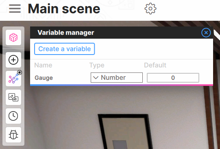This screenshot has height=149, width=220.
Task: Open the clock timeline tool
Action: [x=13, y=116]
